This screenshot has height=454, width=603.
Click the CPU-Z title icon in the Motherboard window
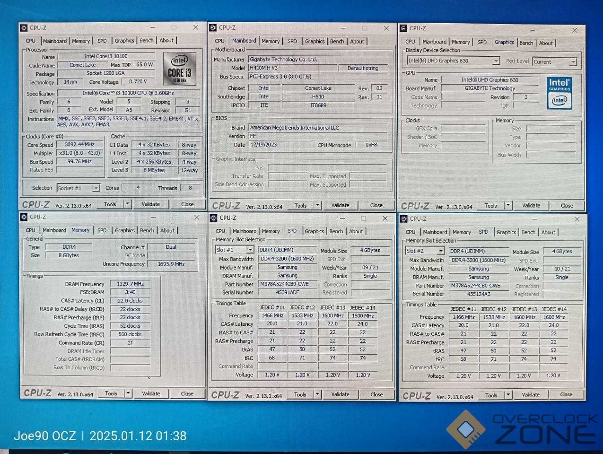point(213,28)
